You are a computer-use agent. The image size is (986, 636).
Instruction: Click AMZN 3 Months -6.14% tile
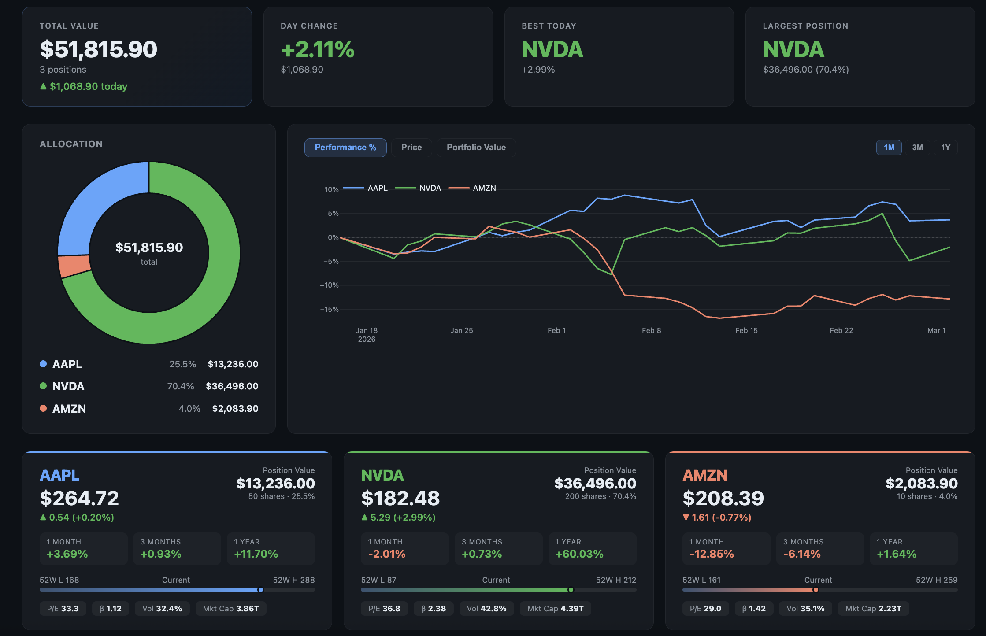[820, 549]
